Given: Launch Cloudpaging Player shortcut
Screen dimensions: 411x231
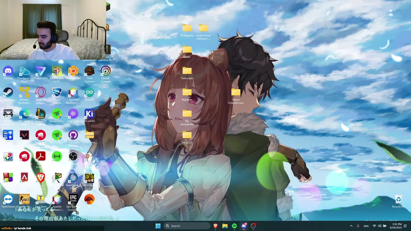Looking at the screenshot, I should pos(24,74).
